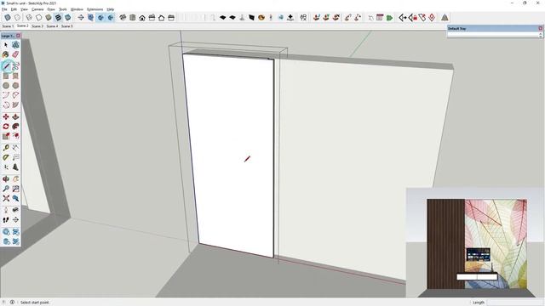Click the red lock arrow icon
This screenshot has height=306, width=545.
[412, 17]
